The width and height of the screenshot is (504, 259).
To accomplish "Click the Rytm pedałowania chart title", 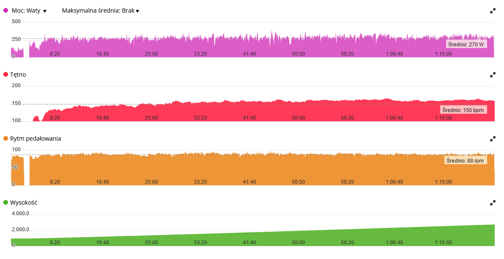I will (x=35, y=139).
